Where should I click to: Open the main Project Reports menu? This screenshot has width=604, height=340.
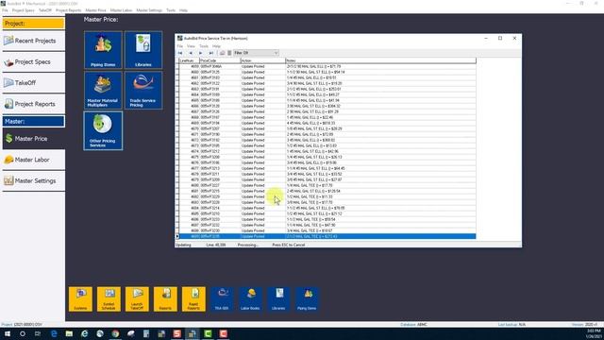pyautogui.click(x=69, y=10)
